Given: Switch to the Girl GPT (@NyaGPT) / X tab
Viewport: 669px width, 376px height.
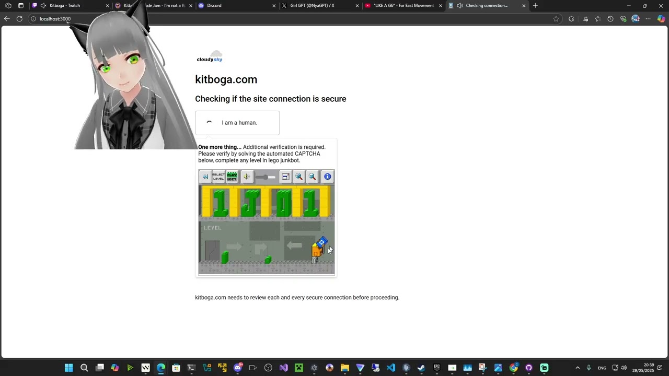Looking at the screenshot, I should pyautogui.click(x=320, y=6).
